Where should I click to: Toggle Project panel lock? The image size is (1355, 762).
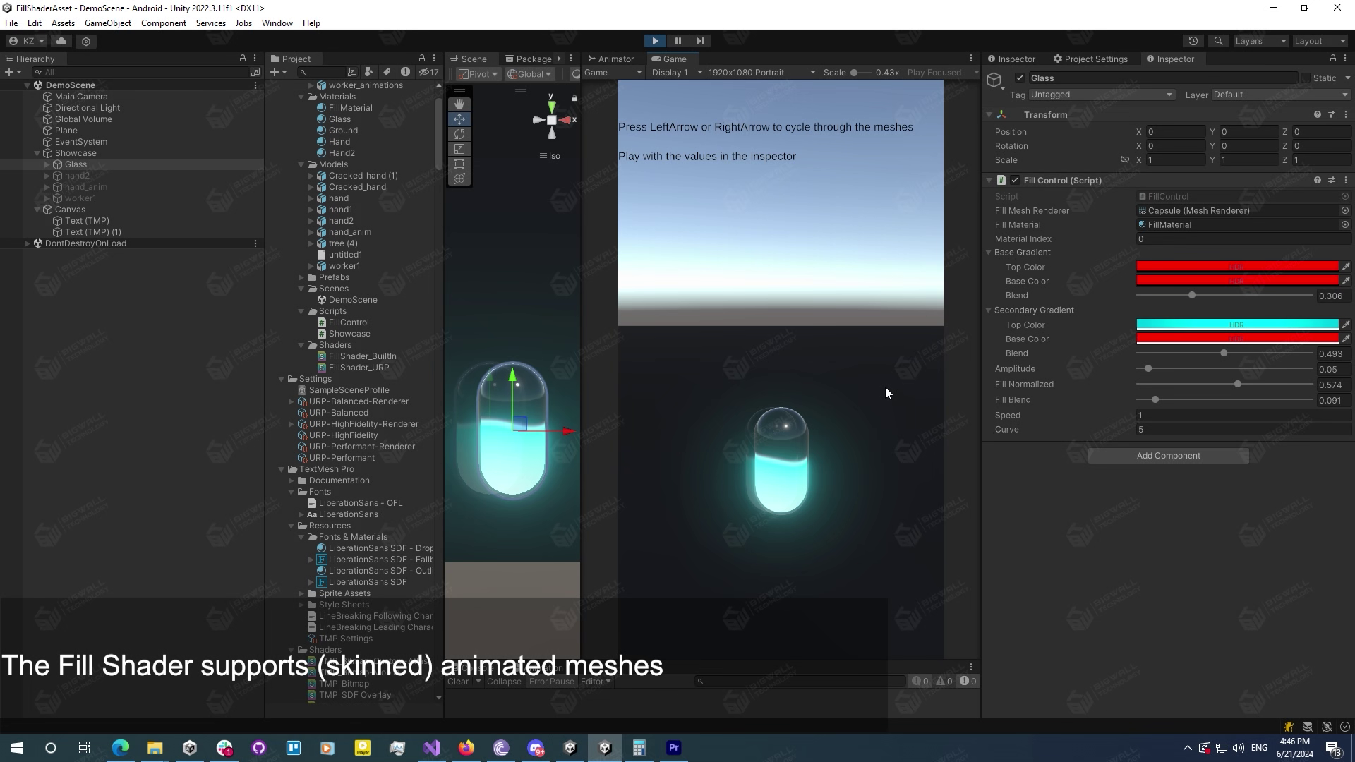coord(422,59)
